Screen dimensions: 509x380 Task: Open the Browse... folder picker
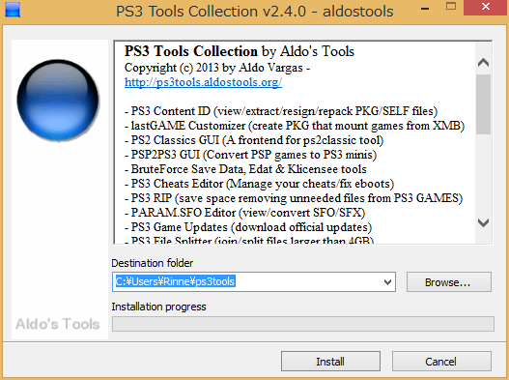(448, 281)
